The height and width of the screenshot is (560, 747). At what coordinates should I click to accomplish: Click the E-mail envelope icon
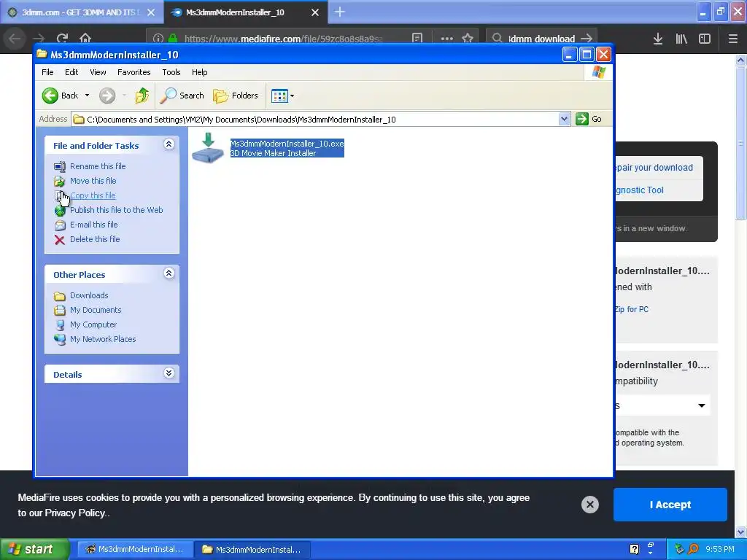click(60, 225)
